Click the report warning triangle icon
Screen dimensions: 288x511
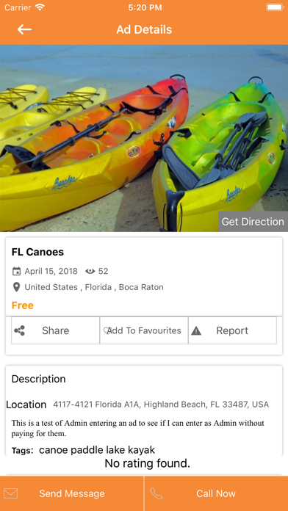pyautogui.click(x=196, y=331)
